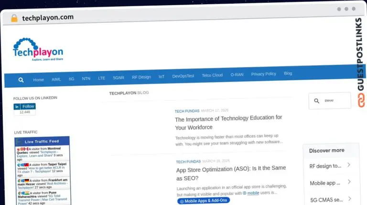Screen dimensions: 367x205
Task: Open the LTE menu item
Action: (102, 78)
